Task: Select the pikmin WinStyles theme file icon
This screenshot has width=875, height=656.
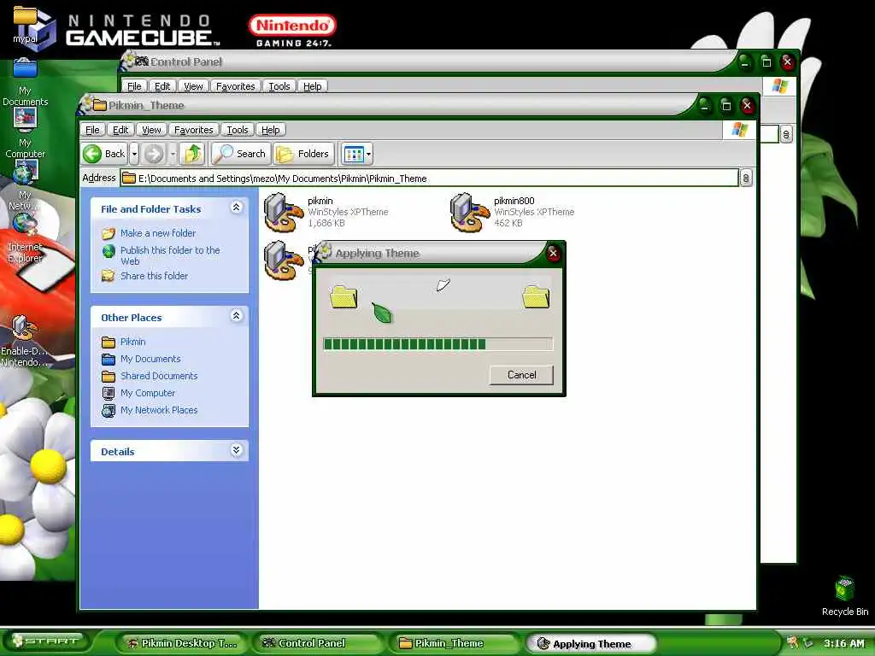Action: pos(284,212)
